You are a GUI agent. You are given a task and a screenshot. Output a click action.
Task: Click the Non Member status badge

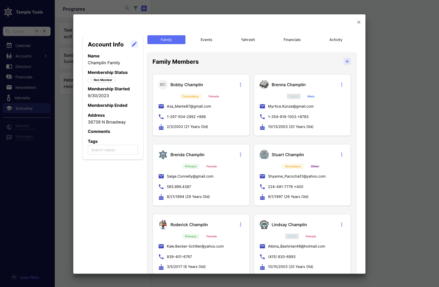101,80
